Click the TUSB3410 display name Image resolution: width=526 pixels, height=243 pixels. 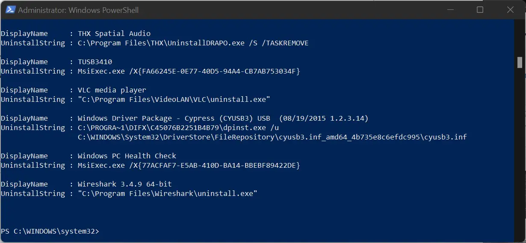pos(95,62)
